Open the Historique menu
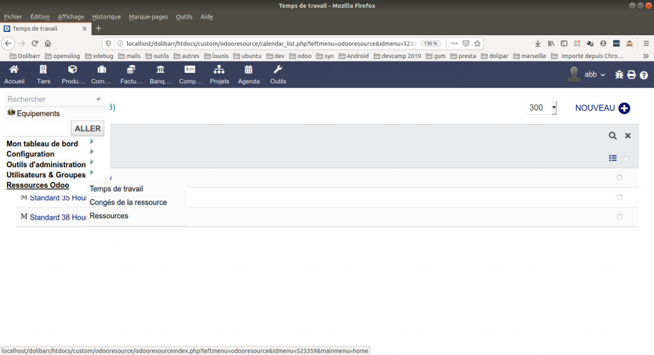654x355 pixels. tap(107, 17)
